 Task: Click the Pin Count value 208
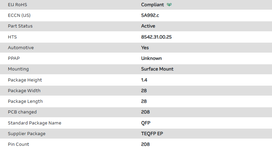coord(145,144)
